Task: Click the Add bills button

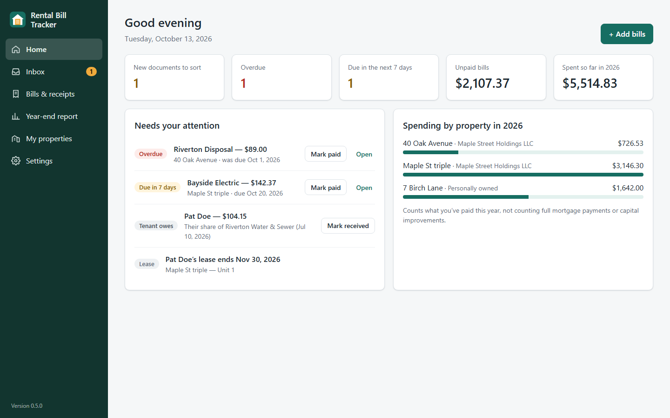Action: (x=627, y=34)
